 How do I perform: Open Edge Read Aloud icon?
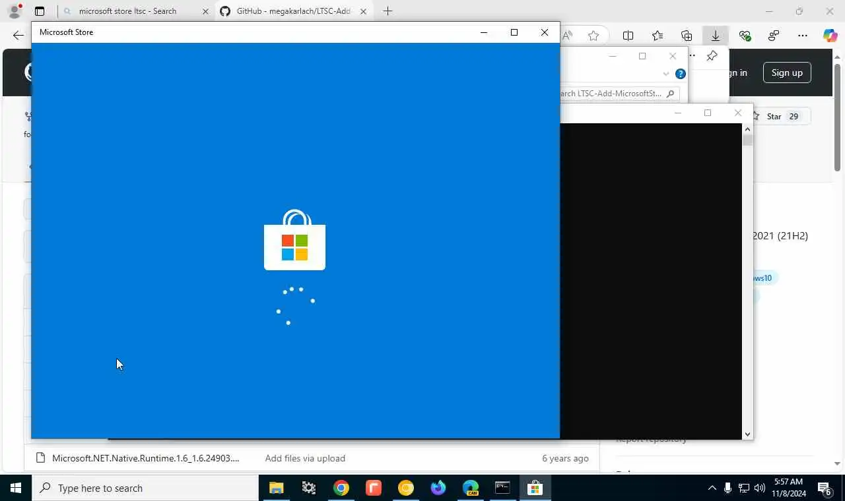coord(567,36)
